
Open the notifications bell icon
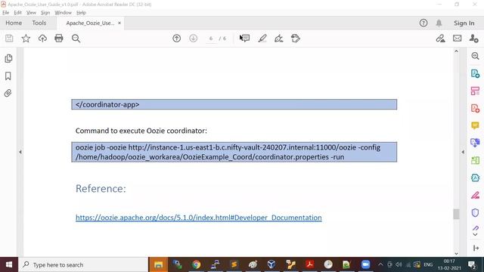439,23
